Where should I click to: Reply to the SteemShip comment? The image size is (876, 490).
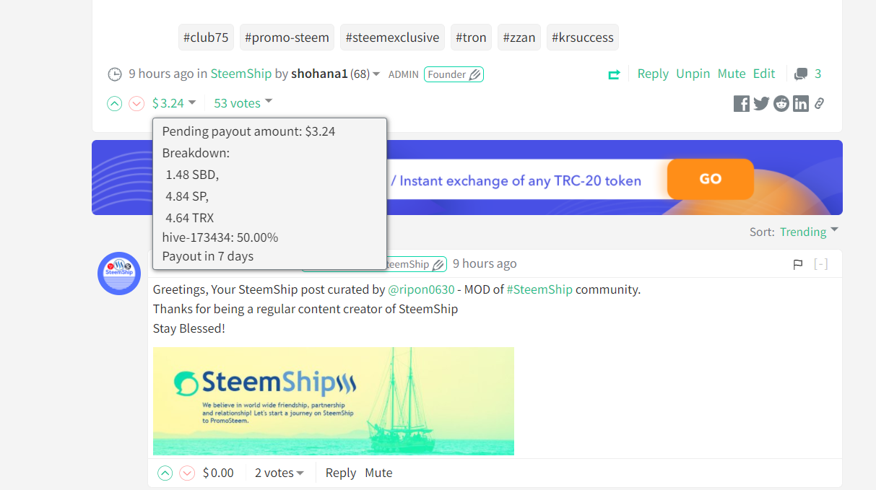341,473
